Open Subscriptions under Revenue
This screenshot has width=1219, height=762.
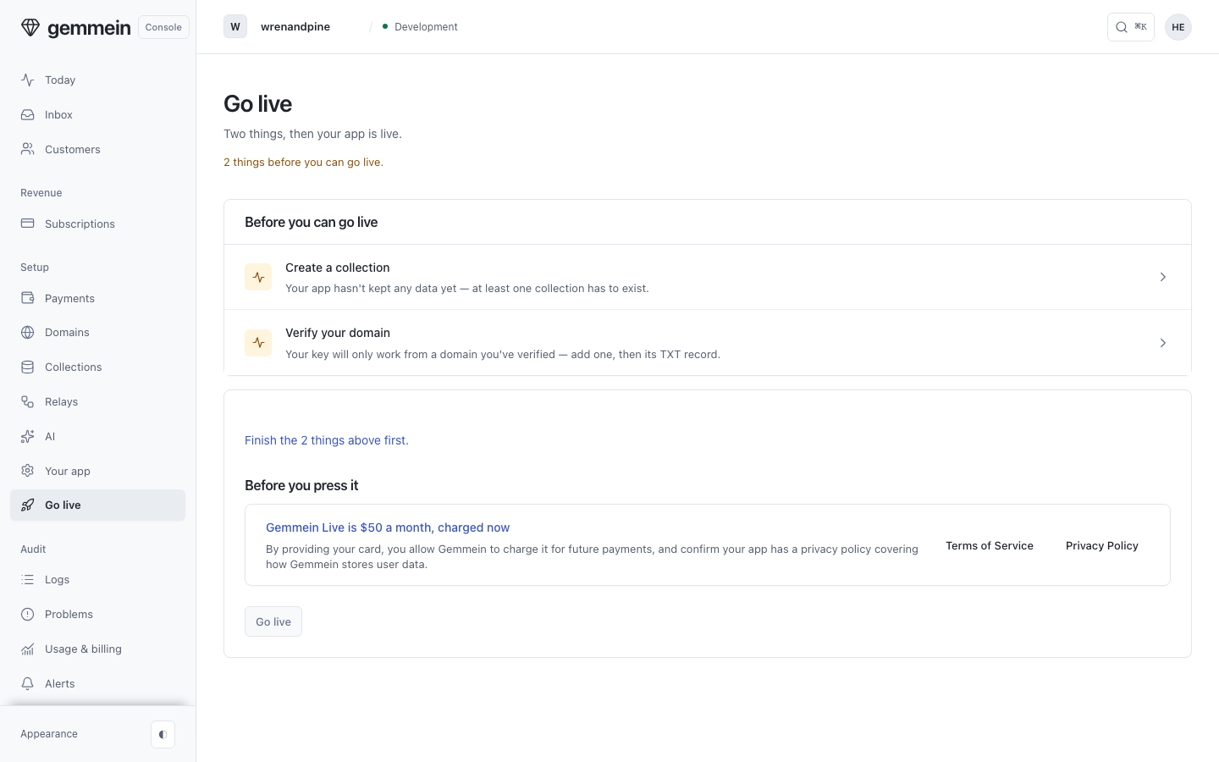[x=97, y=224]
